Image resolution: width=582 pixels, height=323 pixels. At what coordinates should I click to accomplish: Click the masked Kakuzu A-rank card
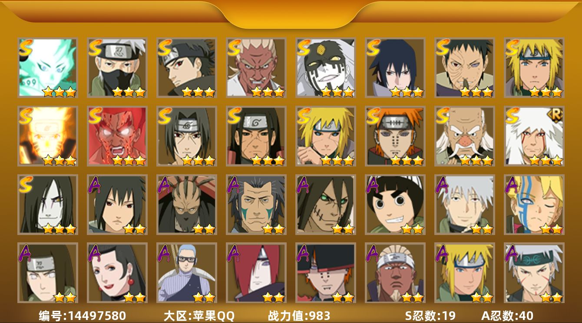[x=186, y=205]
